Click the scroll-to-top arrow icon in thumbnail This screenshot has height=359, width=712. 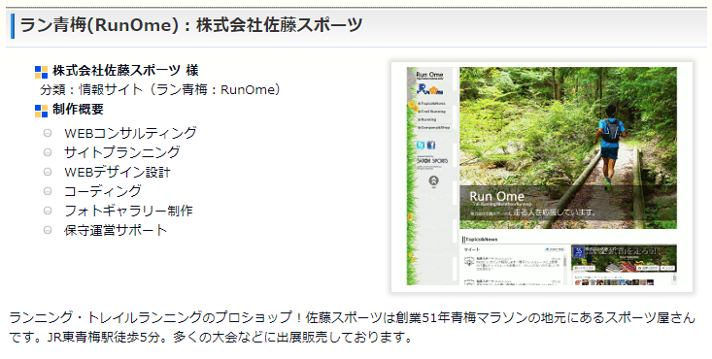tap(433, 180)
